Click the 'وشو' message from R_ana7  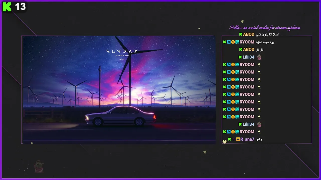click(259, 139)
